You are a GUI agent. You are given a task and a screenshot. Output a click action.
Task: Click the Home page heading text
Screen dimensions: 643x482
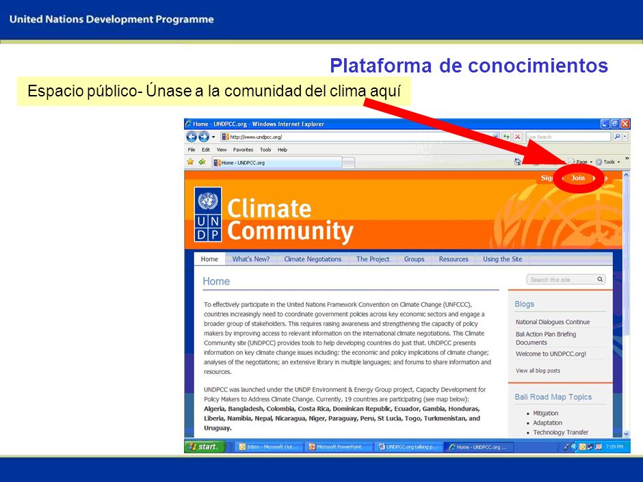pyautogui.click(x=216, y=281)
